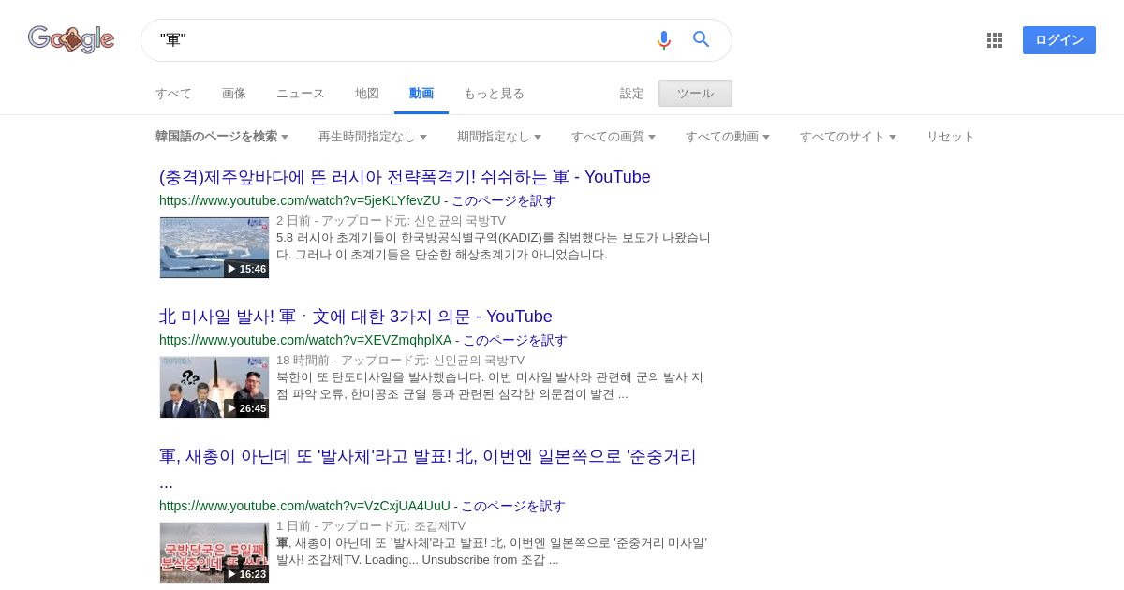Click the blue magnifier search icon
Screen dimensions: 1124x590
click(x=702, y=39)
